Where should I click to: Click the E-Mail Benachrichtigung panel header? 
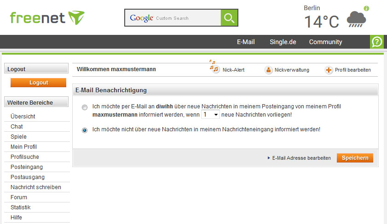pos(225,90)
